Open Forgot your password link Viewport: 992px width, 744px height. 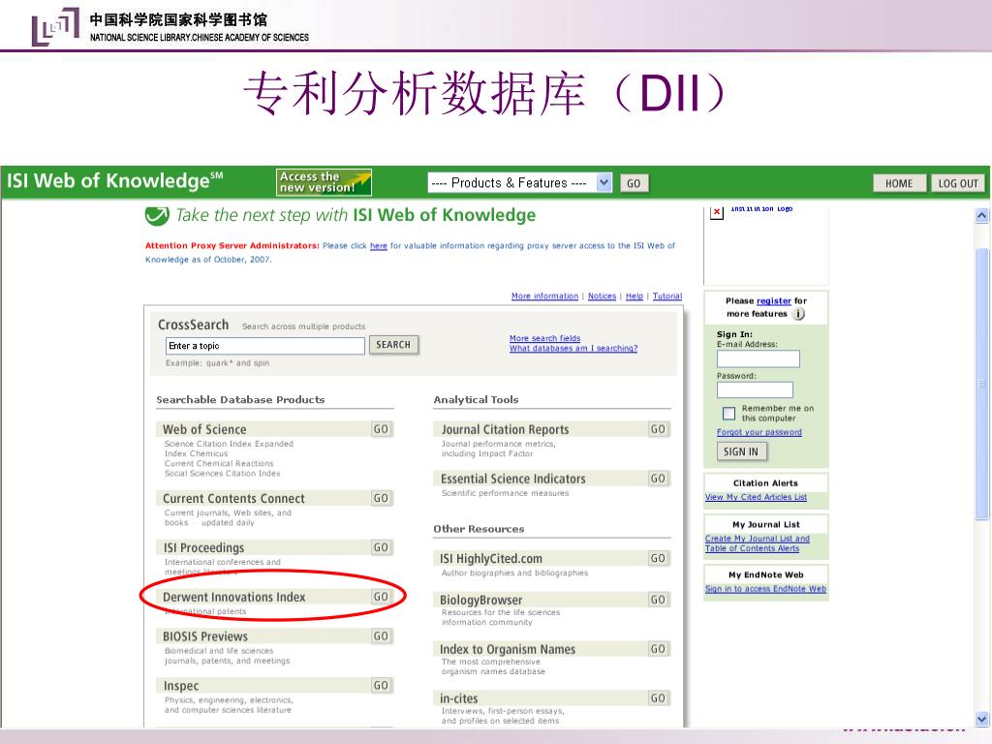759,432
